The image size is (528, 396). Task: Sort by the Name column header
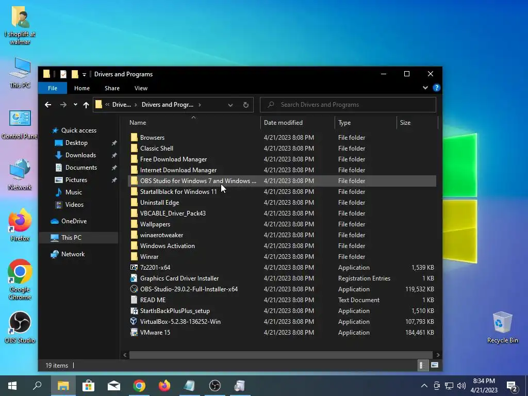[x=194, y=123]
